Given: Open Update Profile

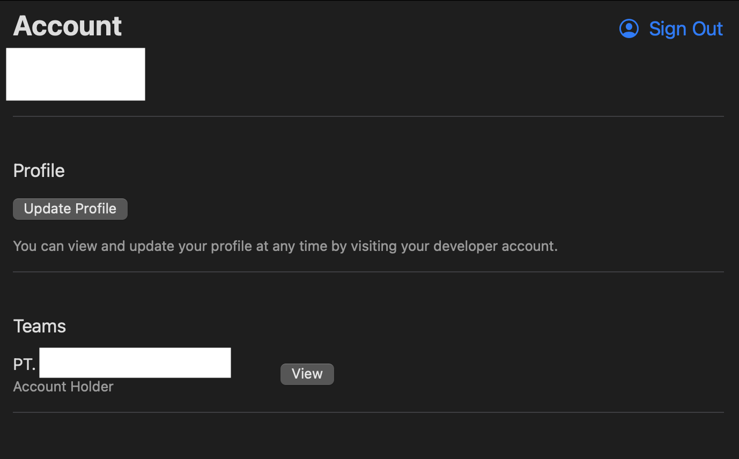Looking at the screenshot, I should [70, 209].
